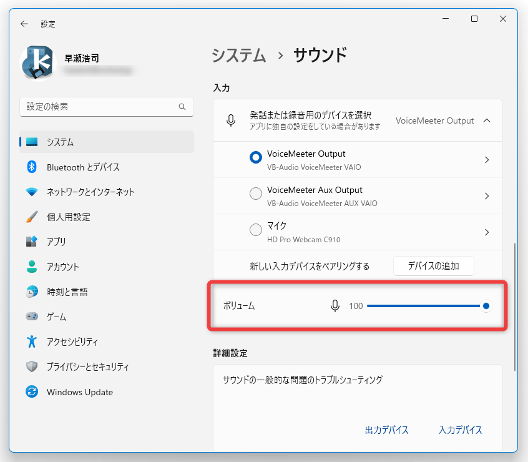Click システム breadcrumb link

[239, 55]
